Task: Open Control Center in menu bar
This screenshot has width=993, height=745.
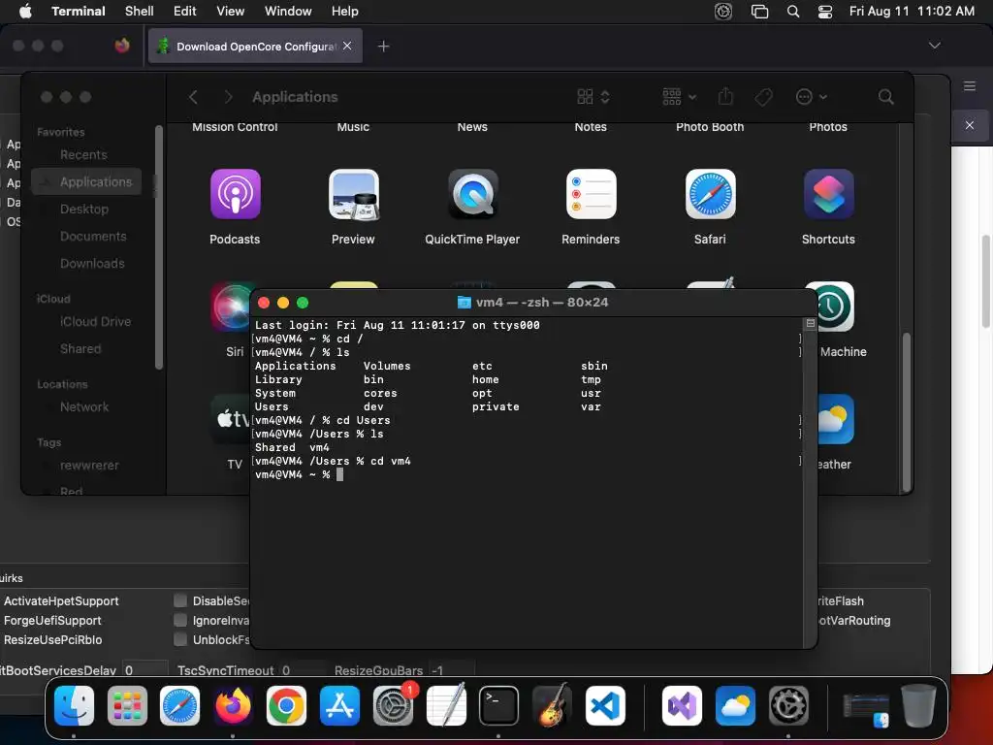Action: [x=825, y=12]
